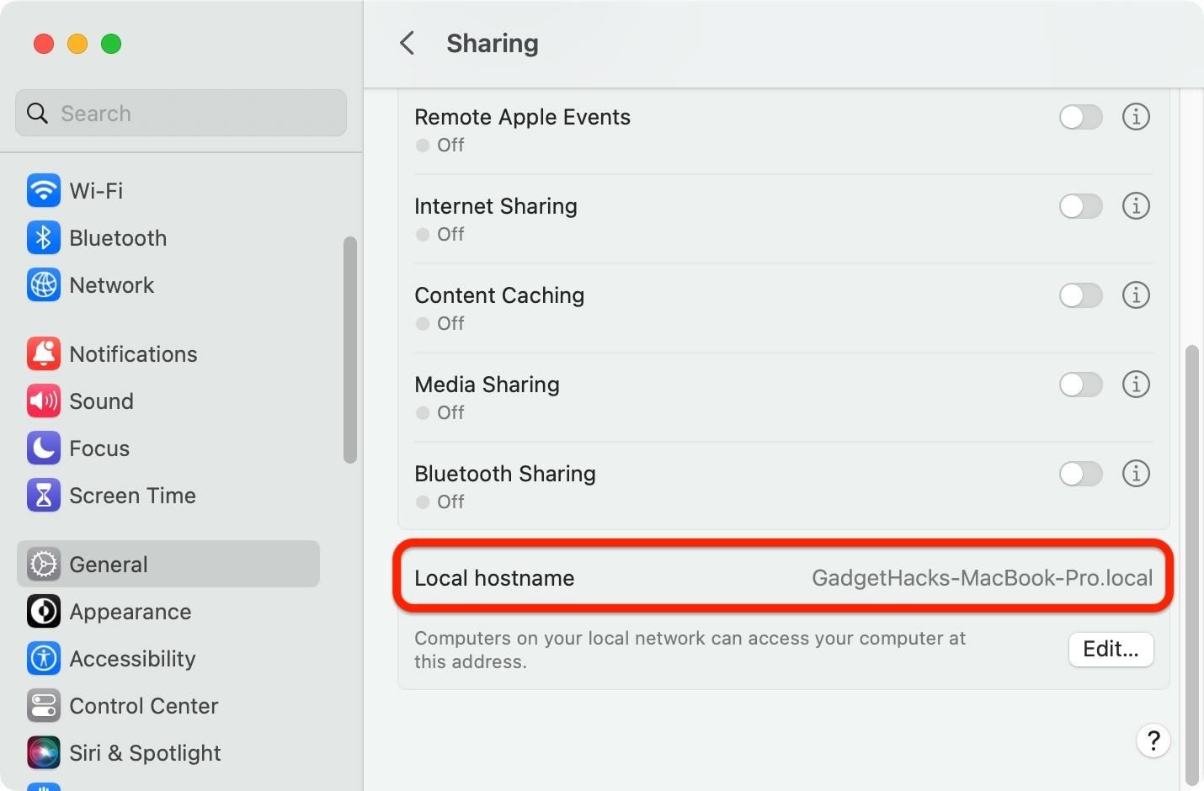Select the Sound speaker icon
The width and height of the screenshot is (1204, 791).
pyautogui.click(x=43, y=401)
